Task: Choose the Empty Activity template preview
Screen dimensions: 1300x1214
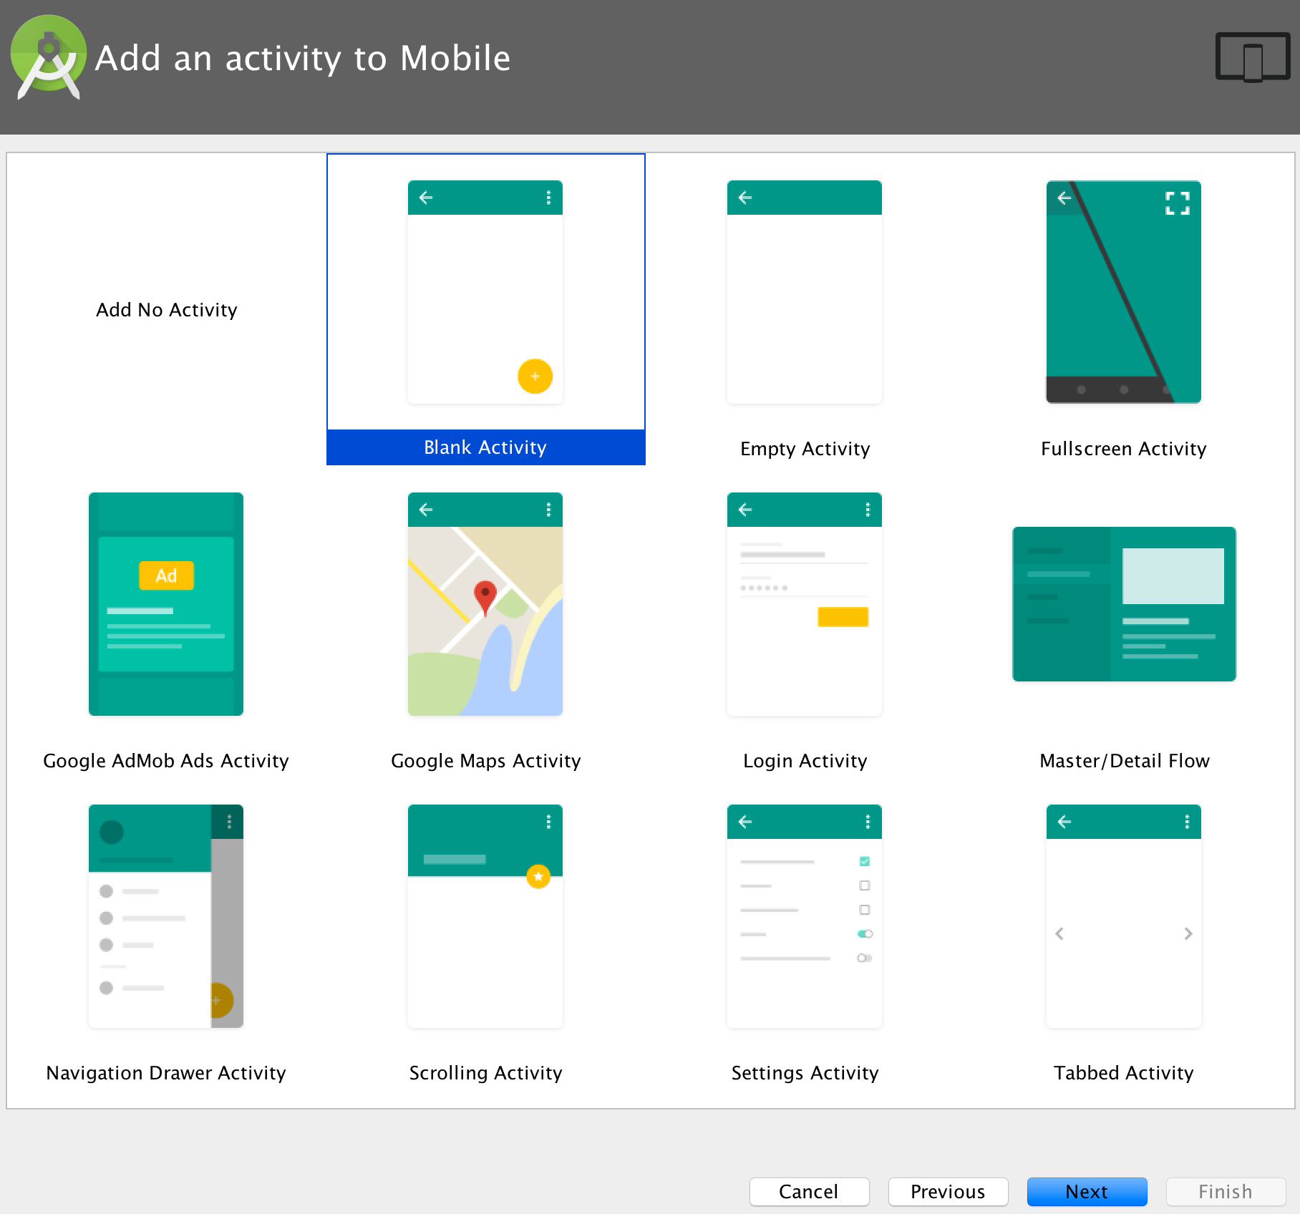Action: (805, 292)
